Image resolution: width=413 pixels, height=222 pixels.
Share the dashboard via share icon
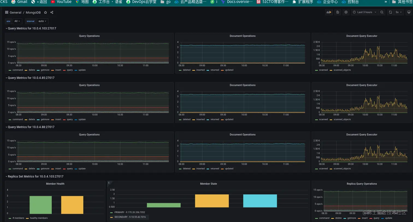(x=52, y=13)
